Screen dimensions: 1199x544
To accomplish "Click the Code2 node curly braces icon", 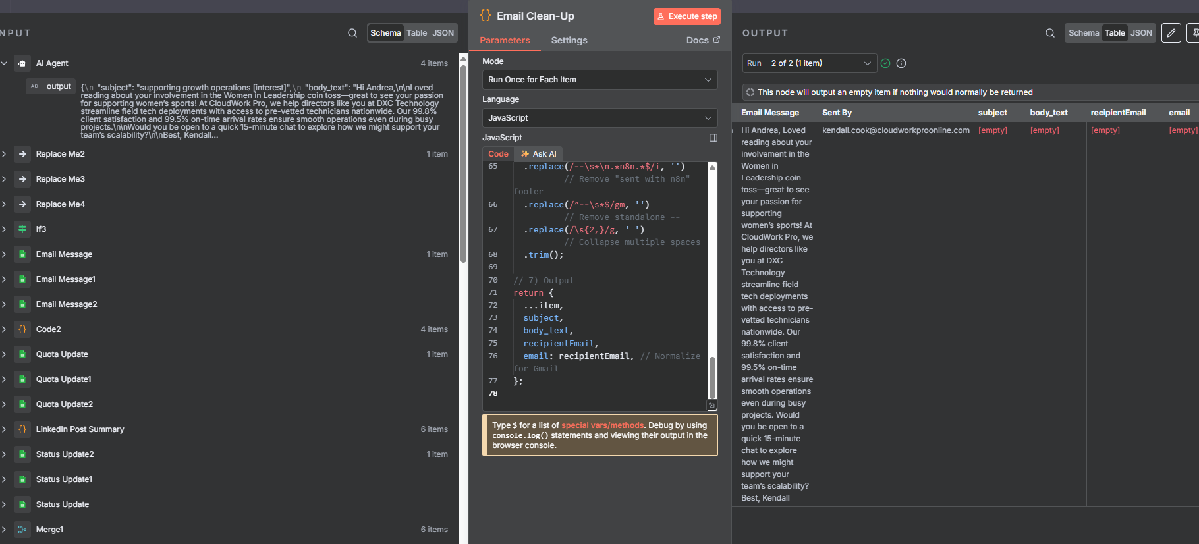I will [22, 329].
